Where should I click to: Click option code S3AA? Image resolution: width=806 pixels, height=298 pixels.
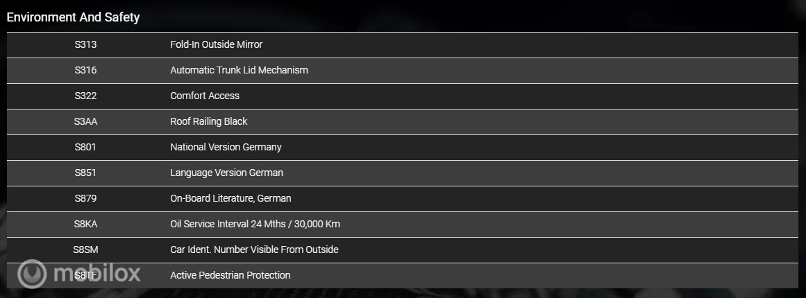coord(85,121)
